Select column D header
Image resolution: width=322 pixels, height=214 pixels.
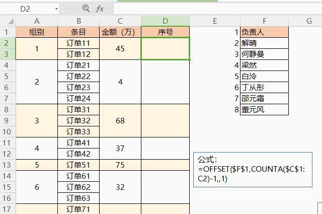pyautogui.click(x=166, y=21)
